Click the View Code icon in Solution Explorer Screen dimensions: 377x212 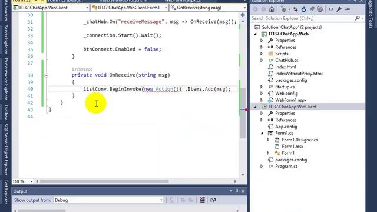[x=331, y=9]
